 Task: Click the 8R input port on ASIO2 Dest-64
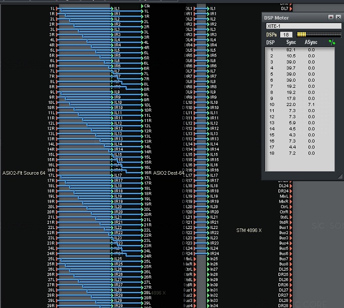coord(143,89)
